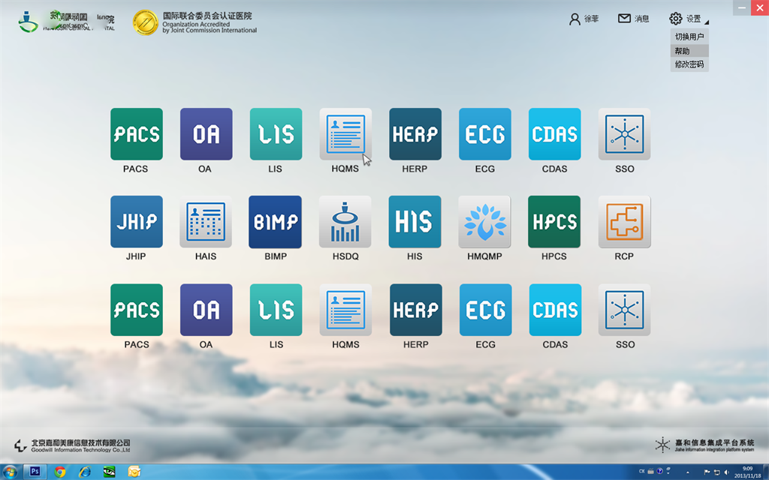This screenshot has width=769, height=480.
Task: Click the Windows Start button
Action: tap(11, 472)
